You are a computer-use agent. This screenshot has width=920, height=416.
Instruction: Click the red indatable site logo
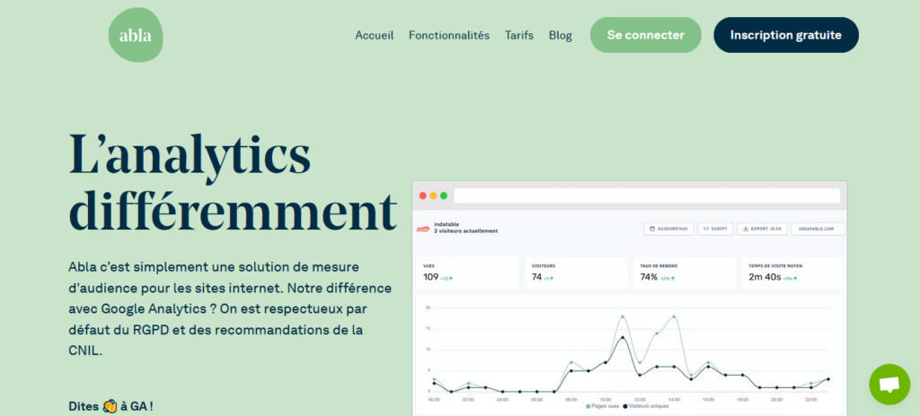click(422, 229)
